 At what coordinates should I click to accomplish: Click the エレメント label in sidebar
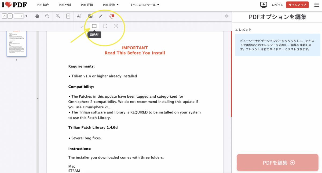point(243,30)
